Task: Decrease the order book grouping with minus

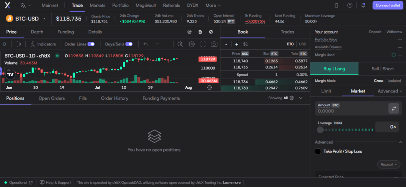Action: pyautogui.click(x=226, y=44)
